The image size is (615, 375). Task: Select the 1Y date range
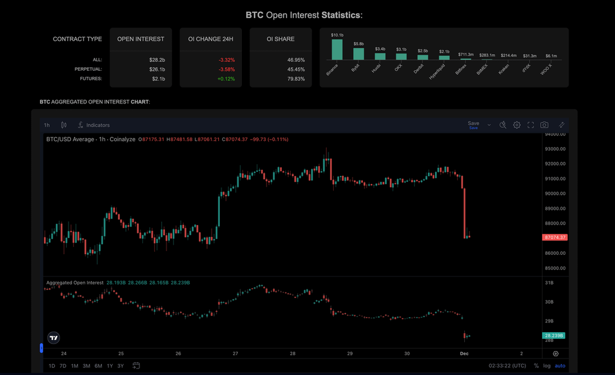pos(110,365)
